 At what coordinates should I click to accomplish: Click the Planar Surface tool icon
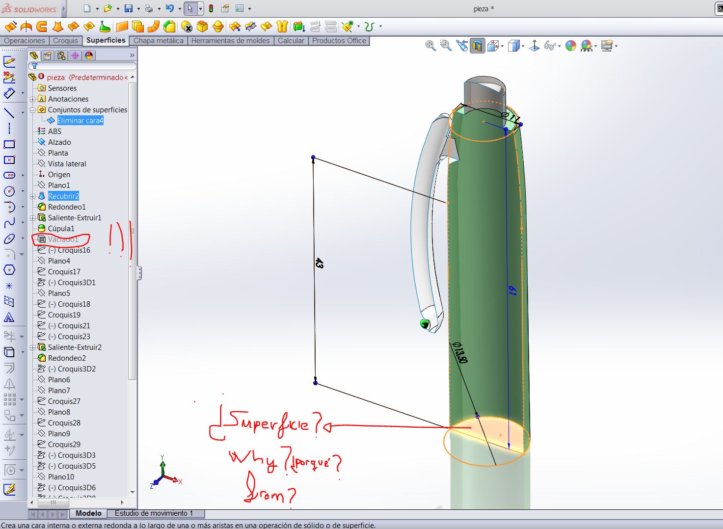pyautogui.click(x=122, y=26)
